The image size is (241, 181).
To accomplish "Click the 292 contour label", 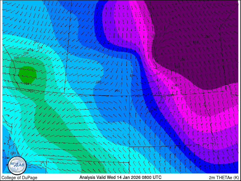I will pos(36,42).
